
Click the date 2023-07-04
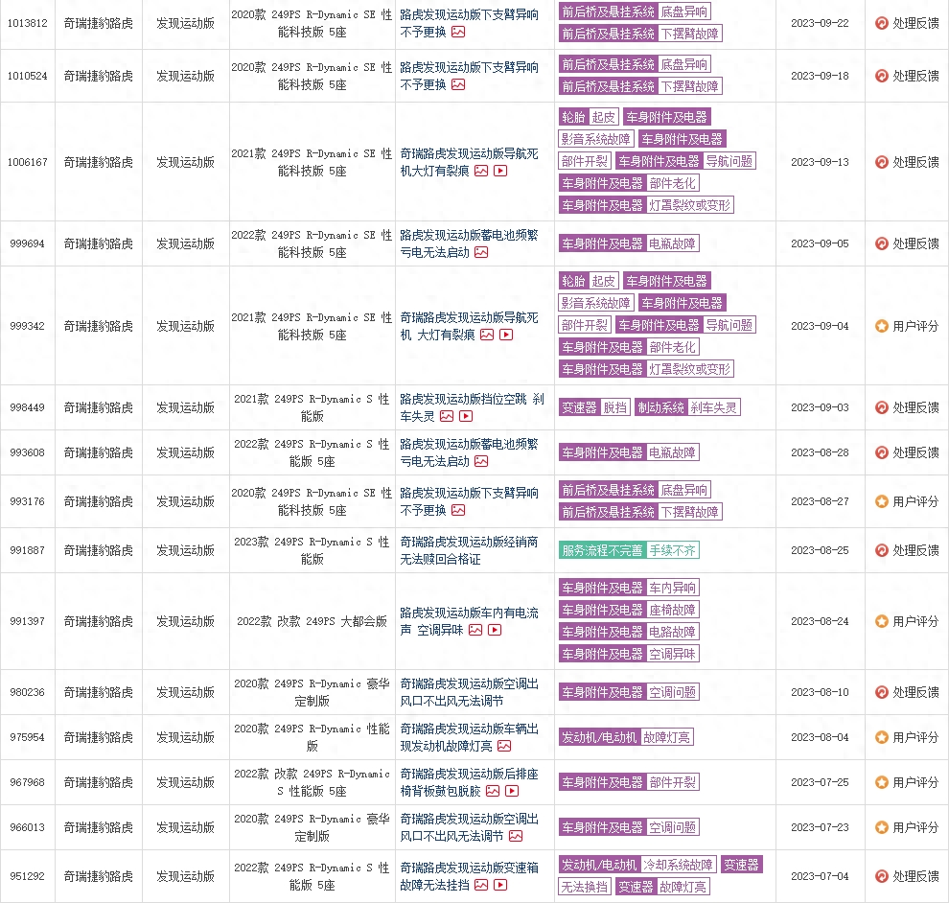click(x=820, y=876)
